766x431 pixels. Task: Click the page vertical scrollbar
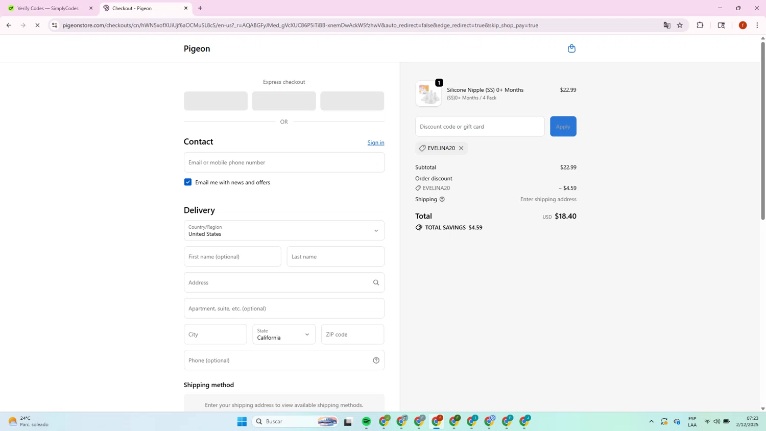(x=763, y=131)
